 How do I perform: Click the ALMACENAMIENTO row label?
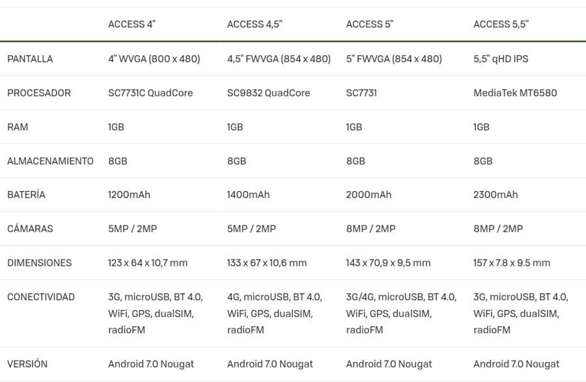pyautogui.click(x=50, y=161)
